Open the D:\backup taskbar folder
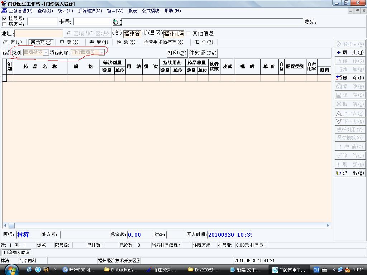367x275 pixels. 121,270
